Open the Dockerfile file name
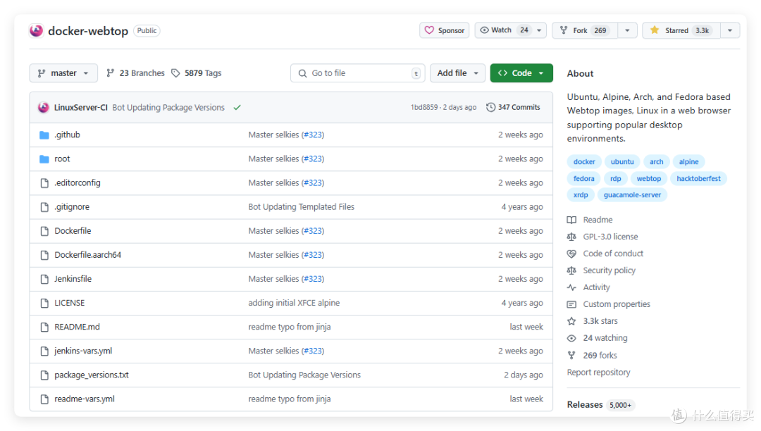The height and width of the screenshot is (431, 761). [x=73, y=231]
